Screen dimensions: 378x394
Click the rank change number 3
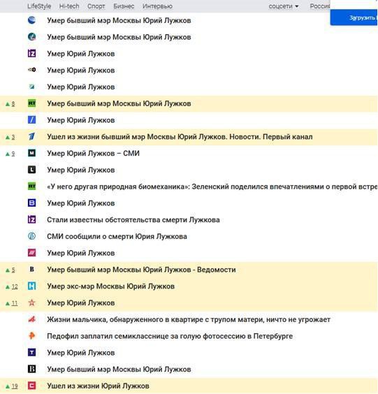13,137
